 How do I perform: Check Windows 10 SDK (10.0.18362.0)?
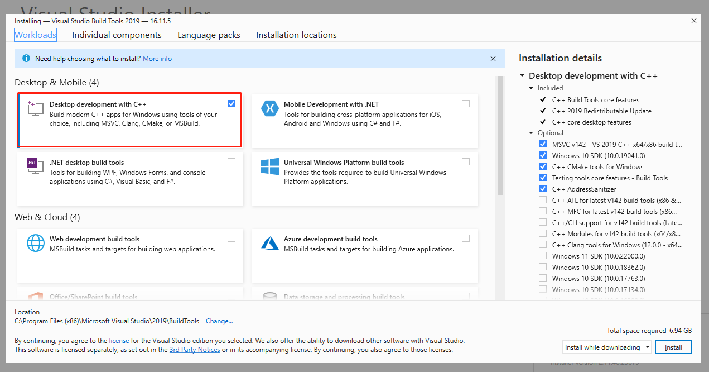pos(543,267)
